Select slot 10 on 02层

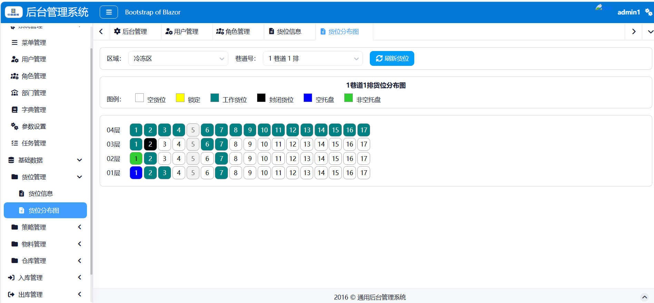(x=264, y=159)
